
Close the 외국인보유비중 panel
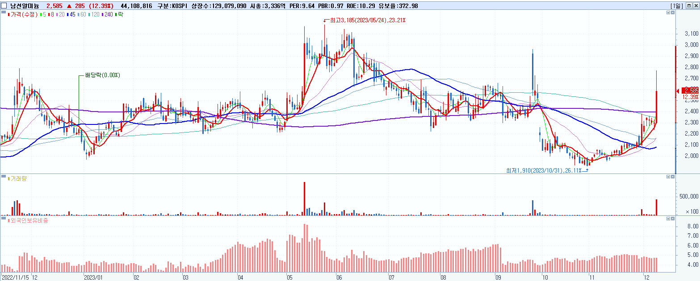point(673,219)
